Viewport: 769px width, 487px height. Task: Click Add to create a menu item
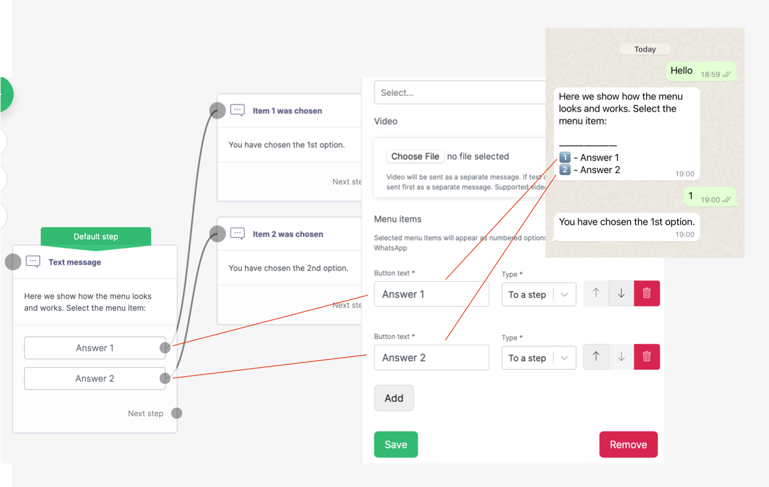[394, 398]
